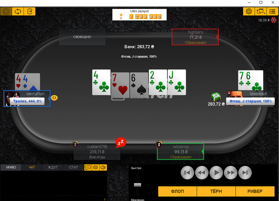Play the hand replay
Viewport: 279px width, 201px height.
pos(216,173)
